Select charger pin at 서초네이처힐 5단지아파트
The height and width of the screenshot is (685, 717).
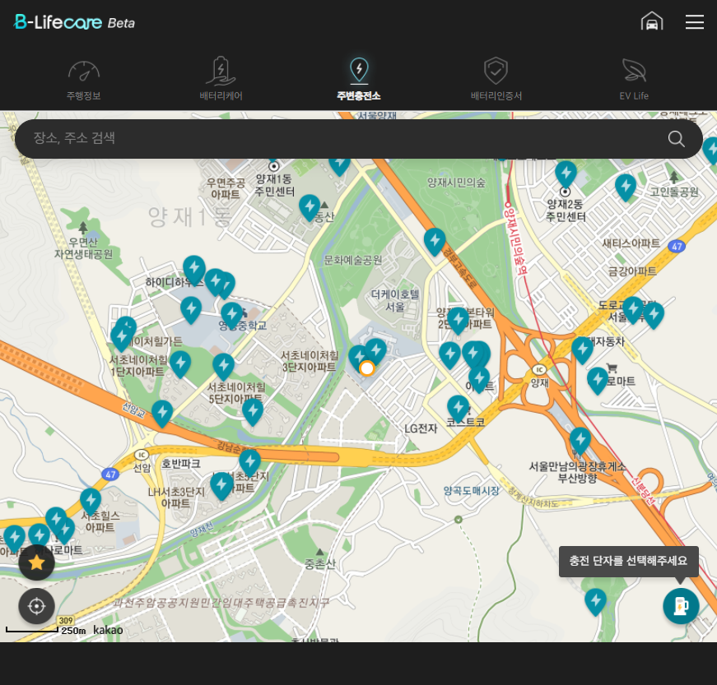253,411
